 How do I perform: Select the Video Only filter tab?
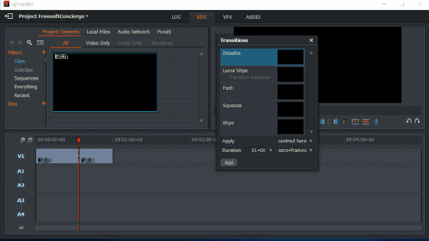pos(98,43)
